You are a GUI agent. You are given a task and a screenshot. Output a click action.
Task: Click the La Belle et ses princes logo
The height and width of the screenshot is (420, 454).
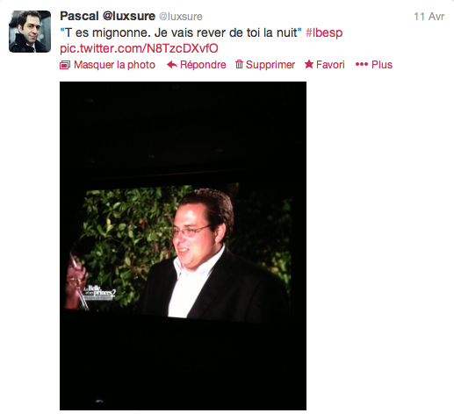pyautogui.click(x=99, y=293)
